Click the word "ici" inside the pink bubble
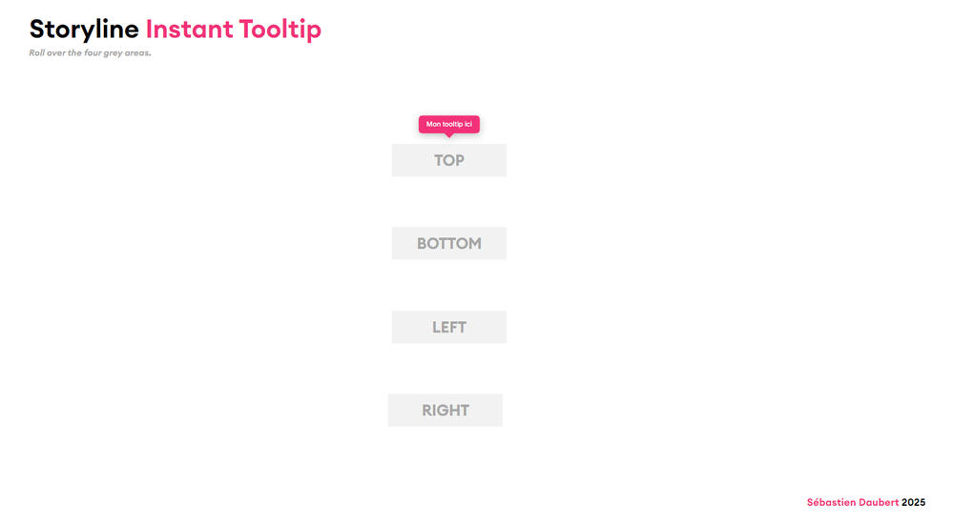 point(467,124)
